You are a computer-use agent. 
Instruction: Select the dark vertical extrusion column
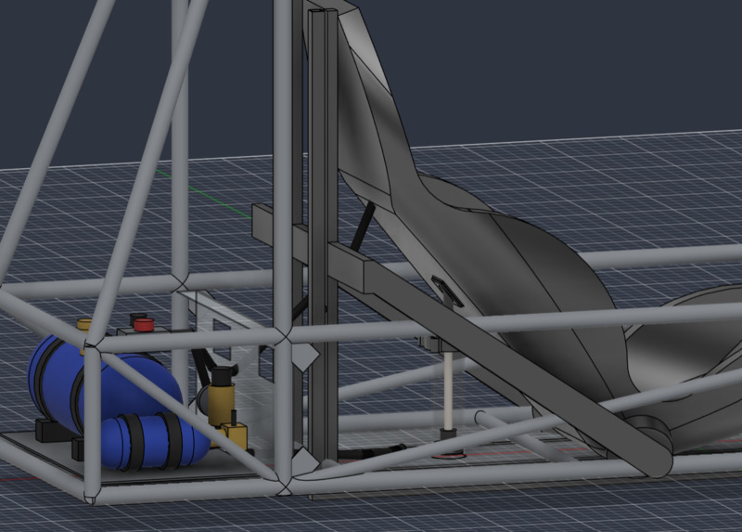pyautogui.click(x=323, y=237)
